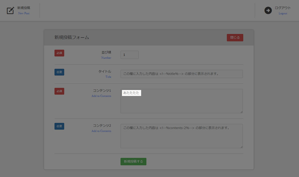Click the Logout arrow circle icon

coord(268,10)
